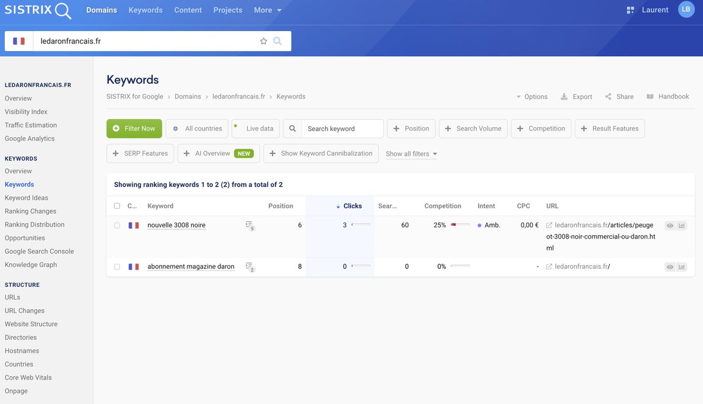
Task: Click SISTRIX for Google breadcrumb
Action: (x=136, y=97)
